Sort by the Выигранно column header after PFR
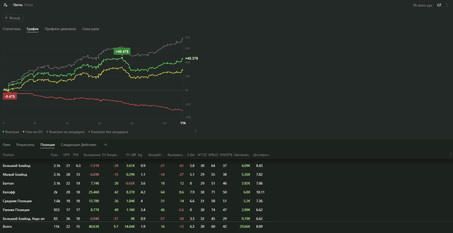Image resolution: width=453 pixels, height=233 pixels. point(92,155)
